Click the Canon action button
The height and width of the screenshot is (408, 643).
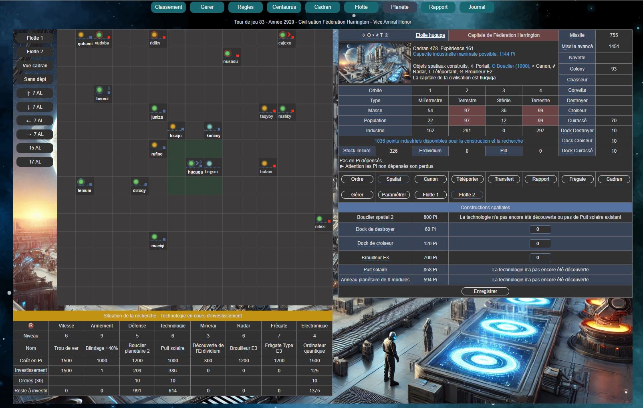[x=431, y=179]
